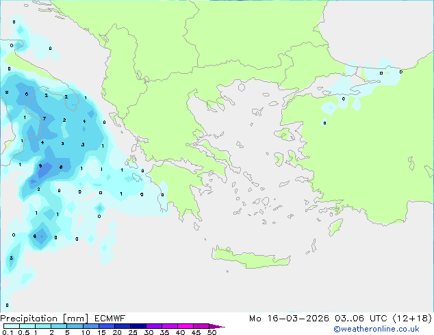Image resolution: width=434 pixels, height=335 pixels.
Task: Click the "30" legend scale number
Action: click(x=149, y=332)
